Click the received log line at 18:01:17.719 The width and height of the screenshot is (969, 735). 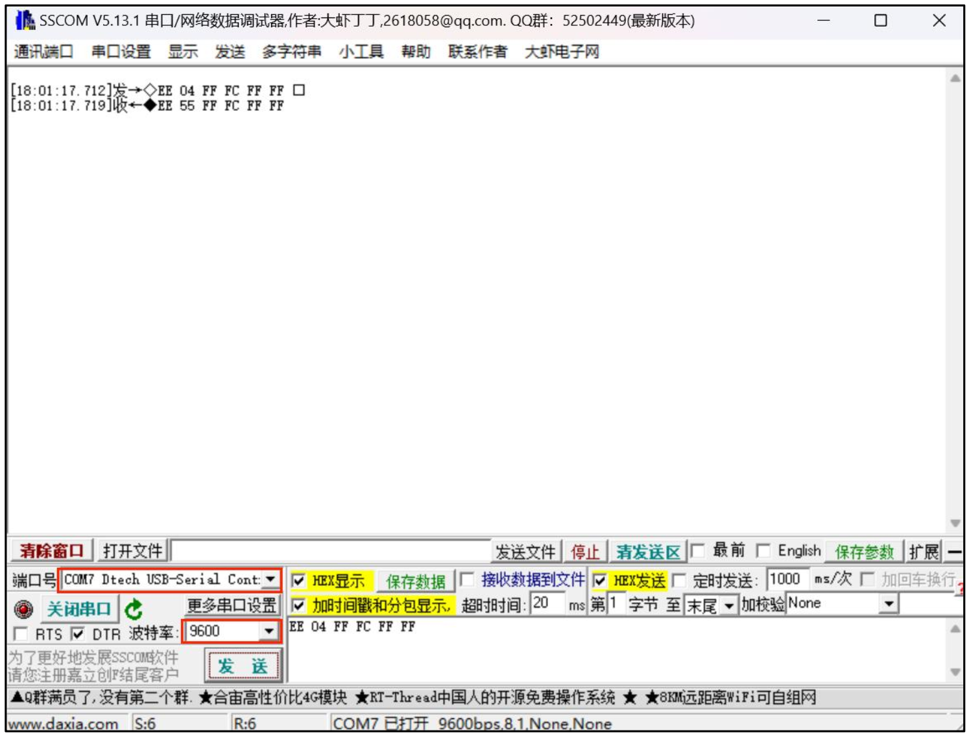(147, 106)
